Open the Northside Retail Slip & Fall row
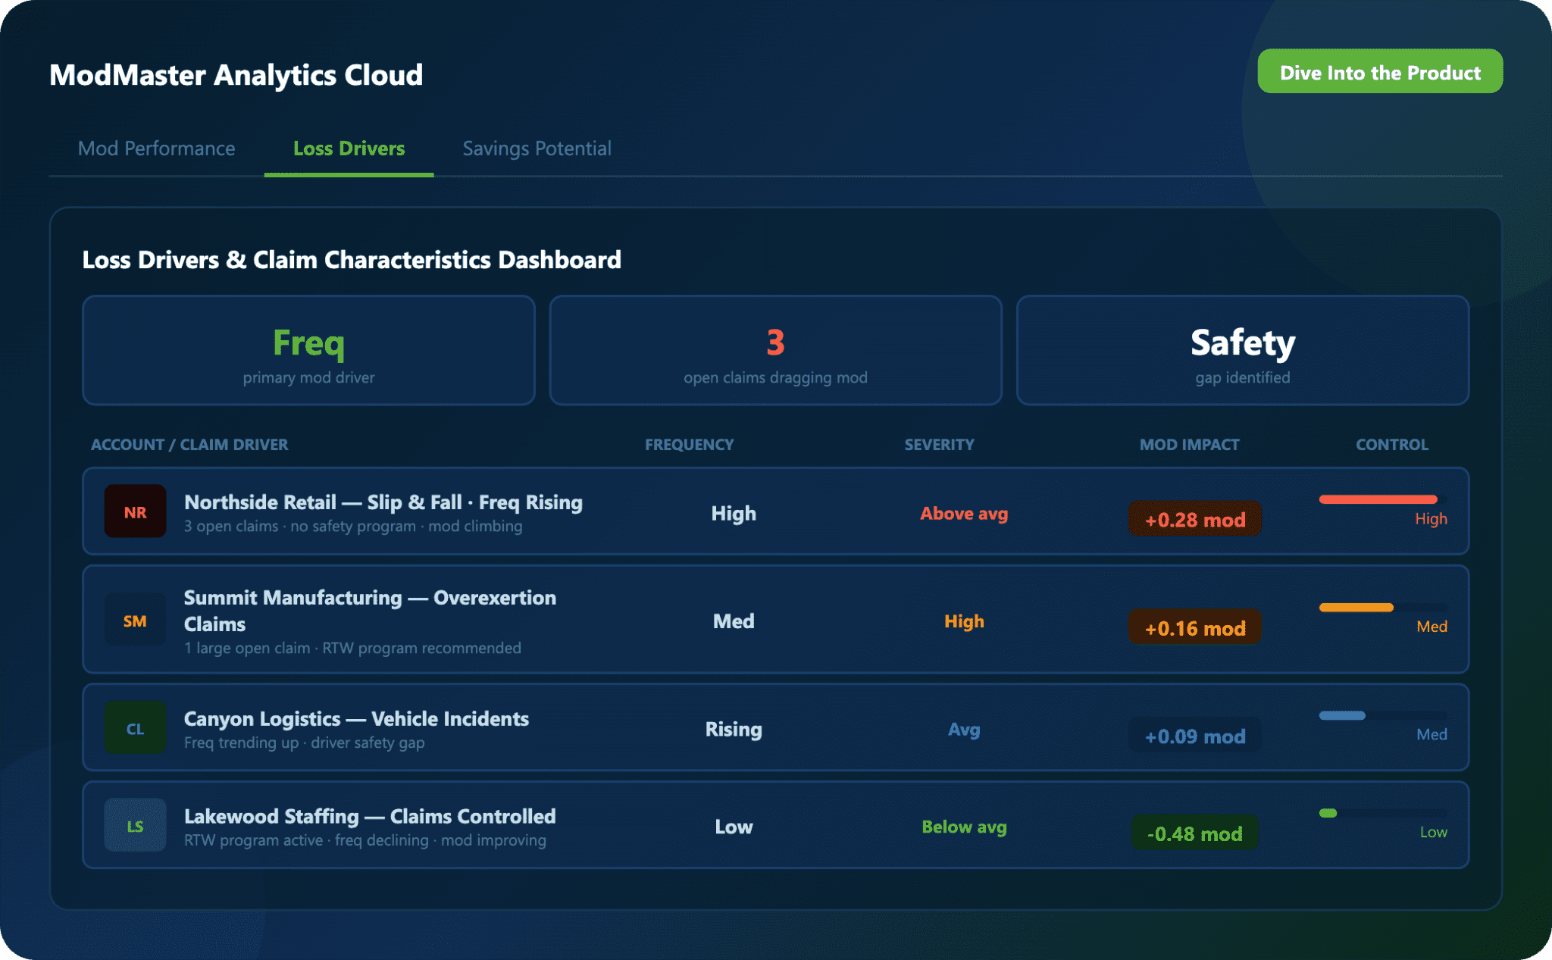1552x960 pixels. click(383, 503)
